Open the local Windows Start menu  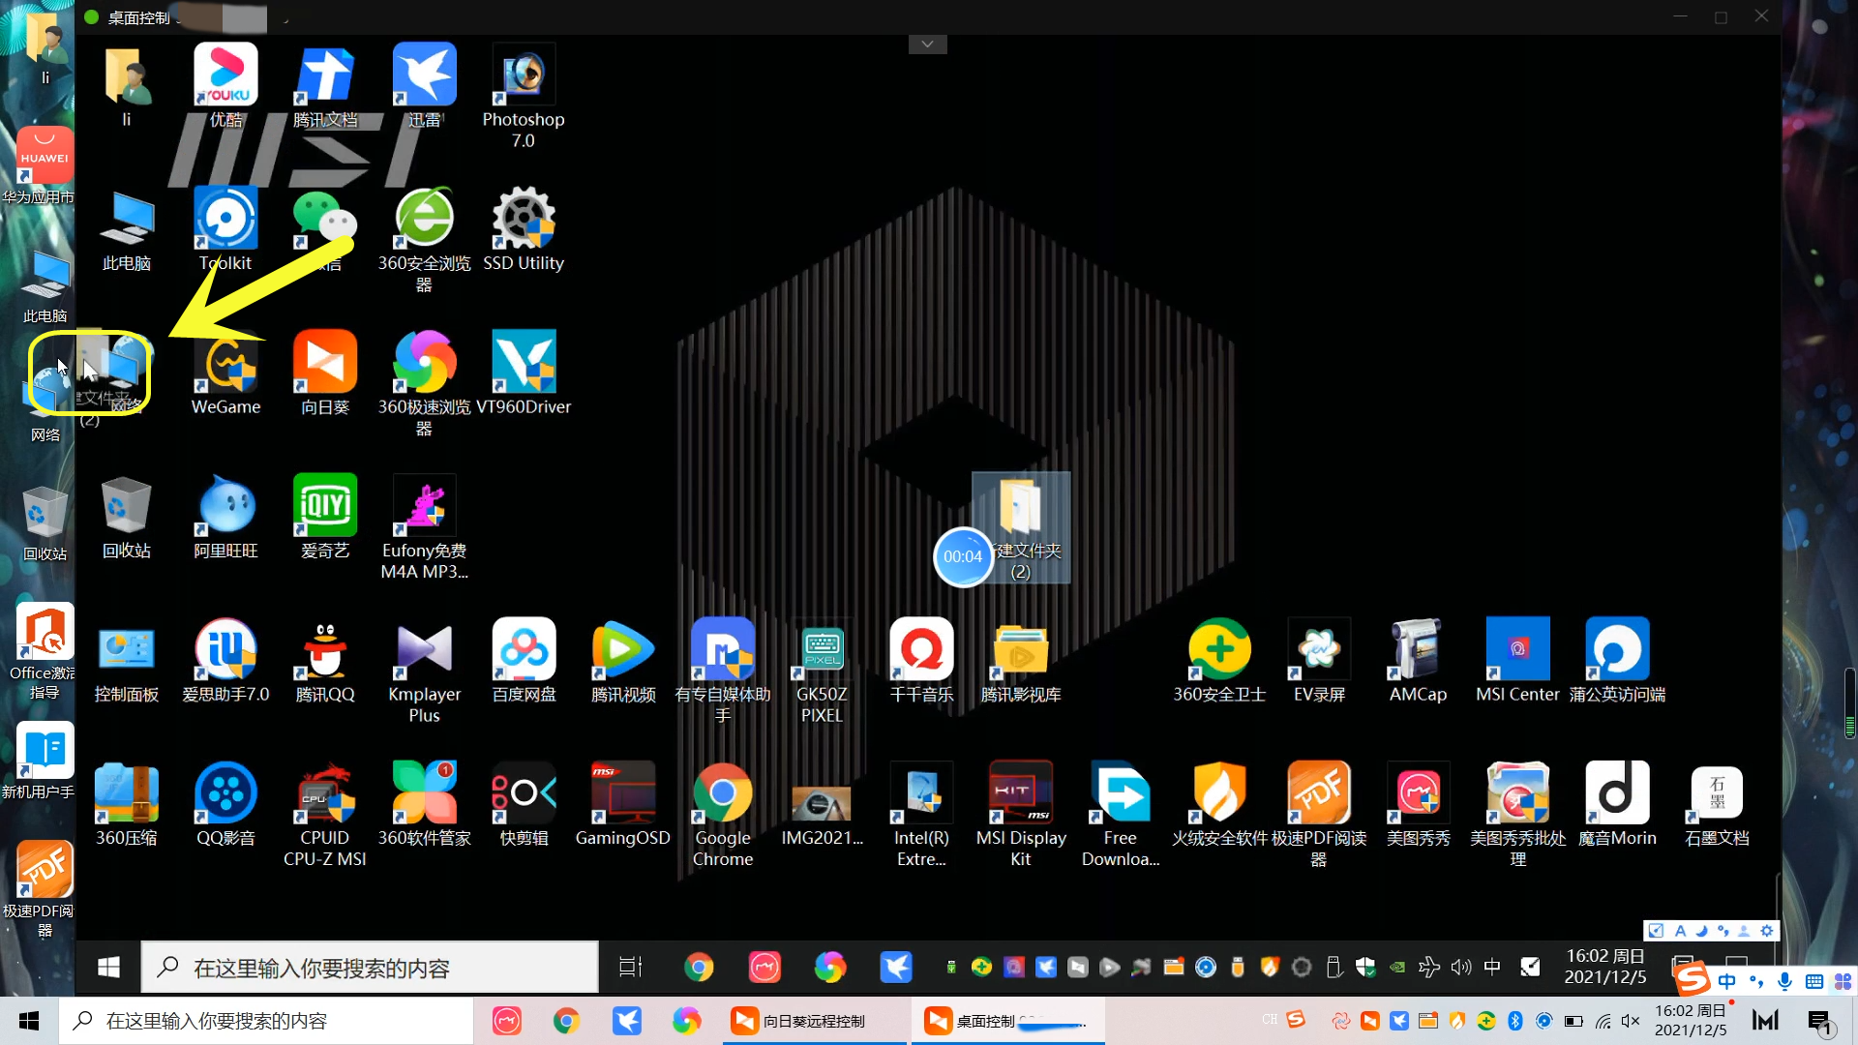pos(29,1021)
